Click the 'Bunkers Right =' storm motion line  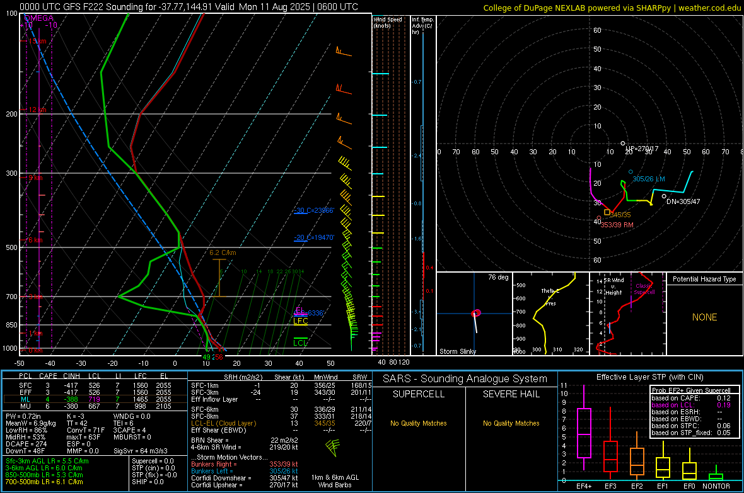245,464
